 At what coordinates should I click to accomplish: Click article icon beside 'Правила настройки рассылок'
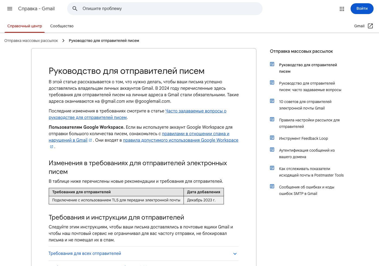tap(272, 119)
